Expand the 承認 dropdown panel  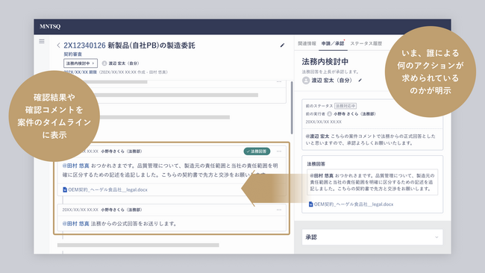click(372, 237)
